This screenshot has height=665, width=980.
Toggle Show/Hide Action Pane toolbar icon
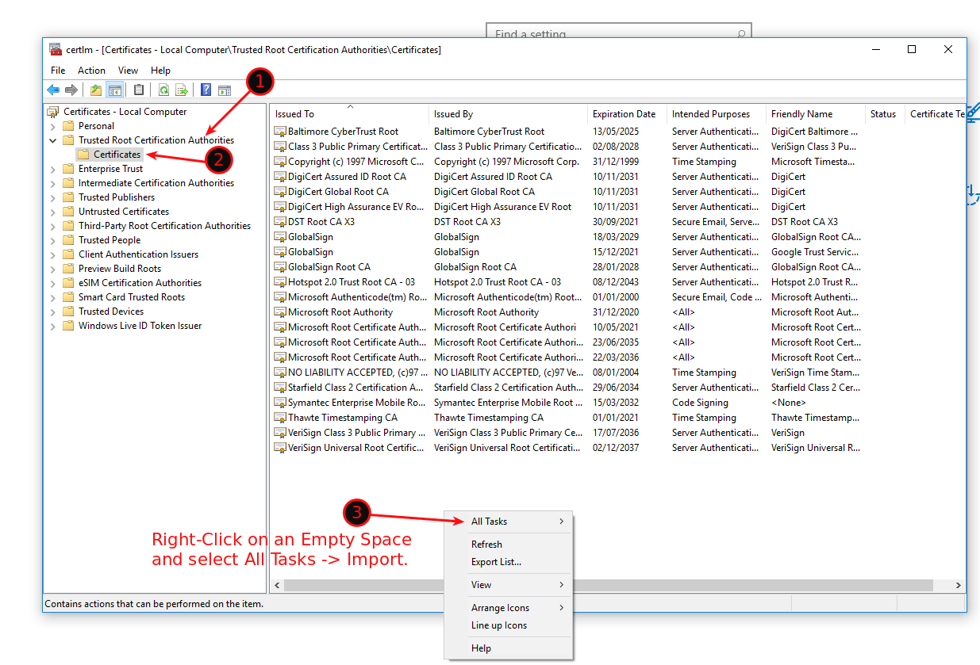tap(225, 90)
